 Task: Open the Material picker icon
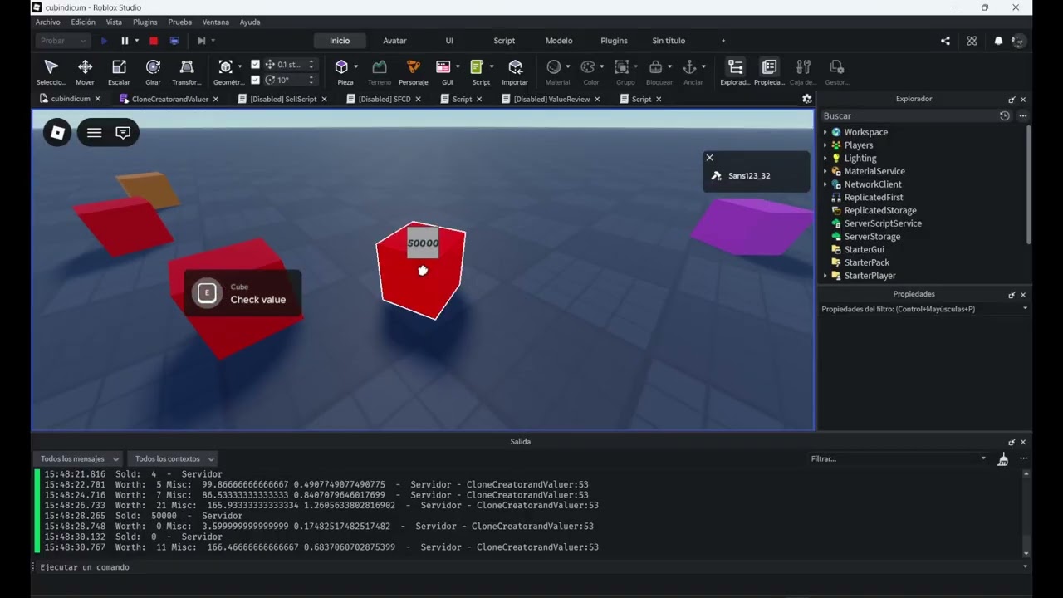click(554, 67)
